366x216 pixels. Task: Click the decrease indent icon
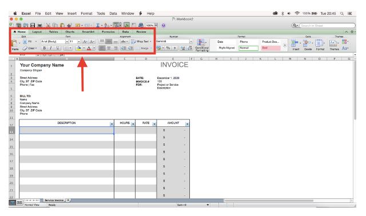point(124,48)
